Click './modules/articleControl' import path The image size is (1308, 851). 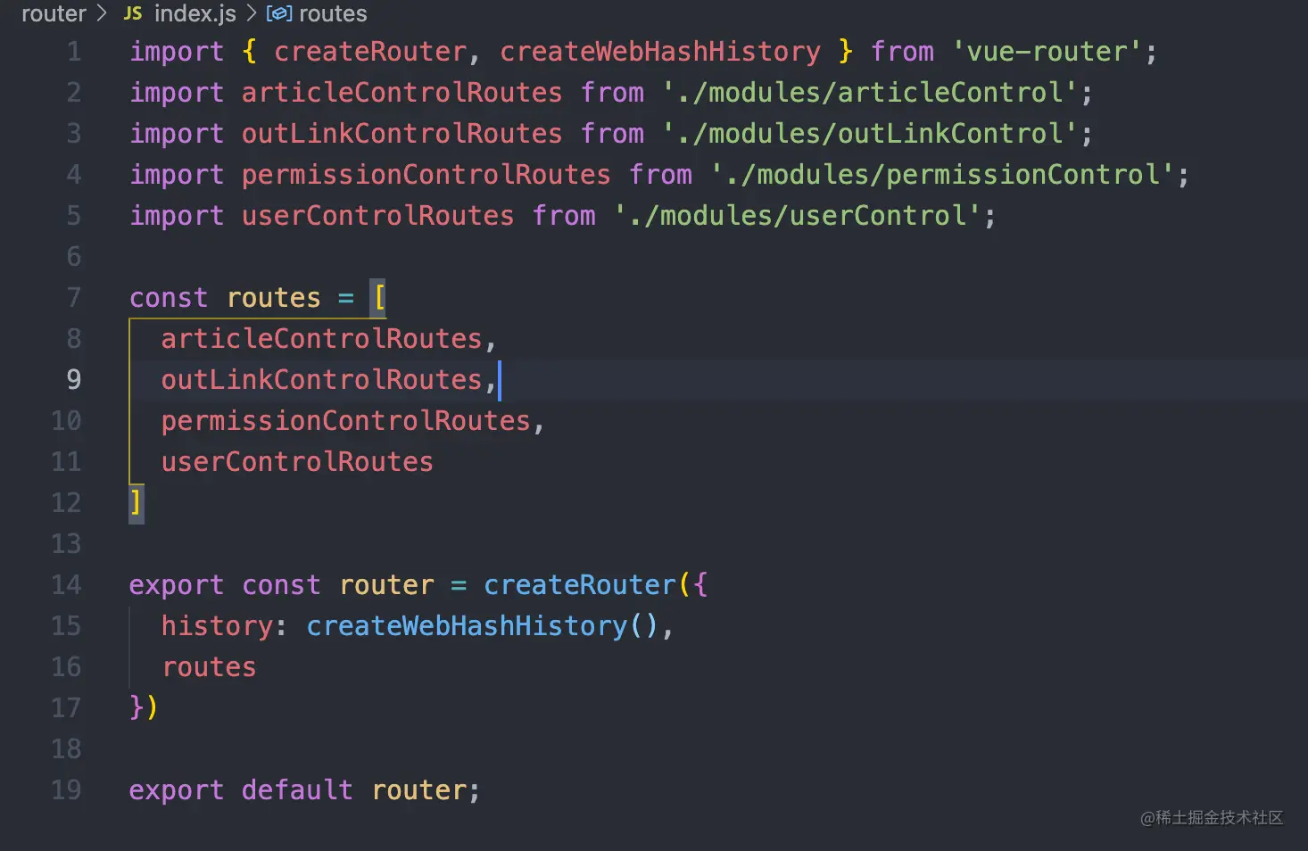(870, 93)
